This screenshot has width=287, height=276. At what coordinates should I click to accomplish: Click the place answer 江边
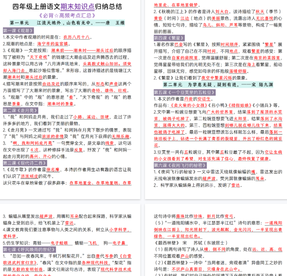tap(185, 18)
